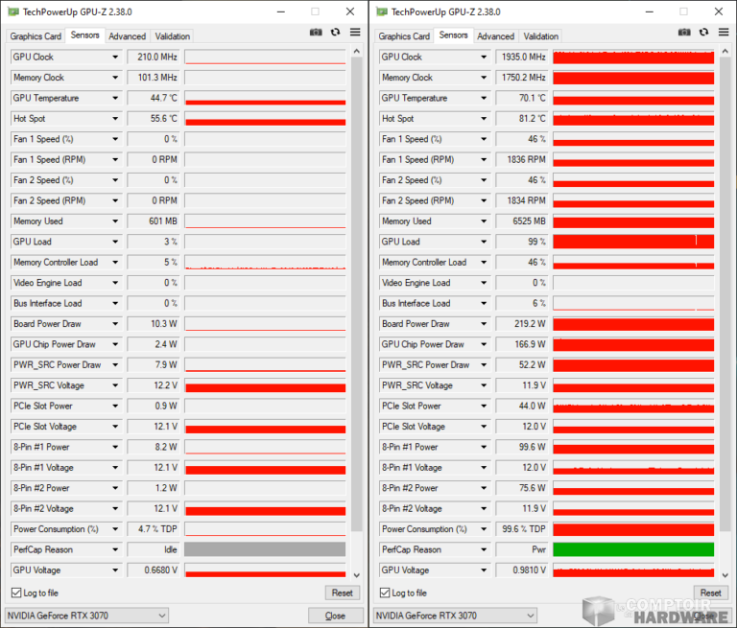Open the hamburger menu in the left window
The width and height of the screenshot is (737, 628).
[x=354, y=32]
